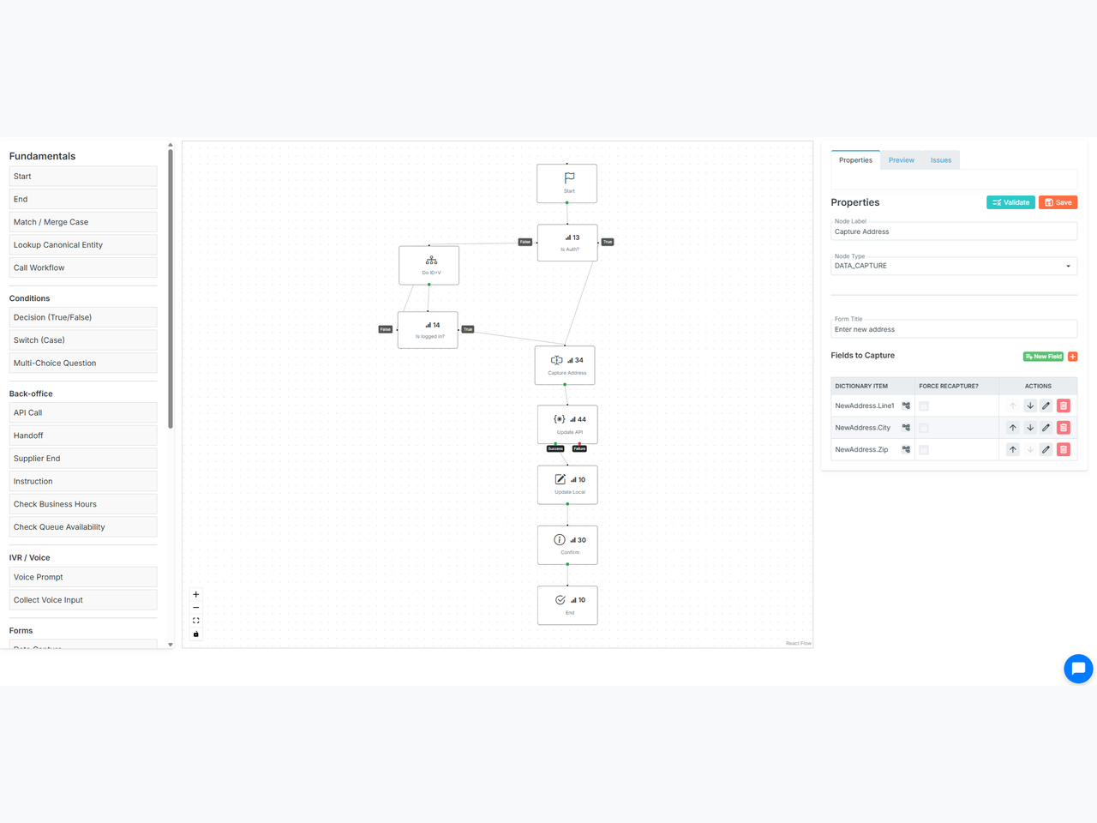
Task: Open dictionary tree icon for NewAddress.Zip
Action: click(x=906, y=449)
